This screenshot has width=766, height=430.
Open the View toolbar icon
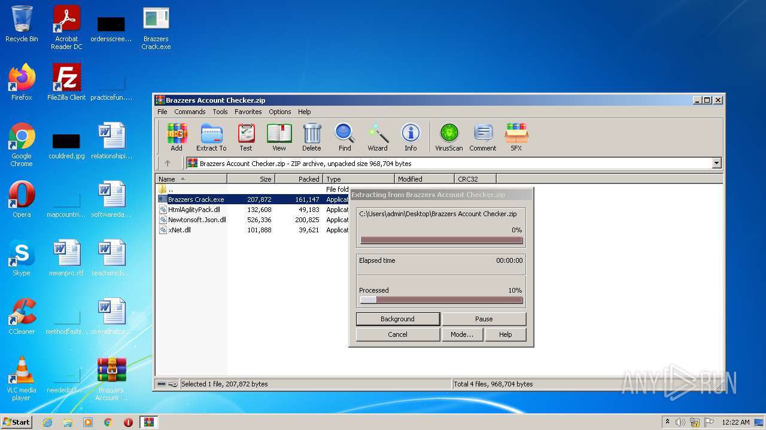(x=279, y=137)
